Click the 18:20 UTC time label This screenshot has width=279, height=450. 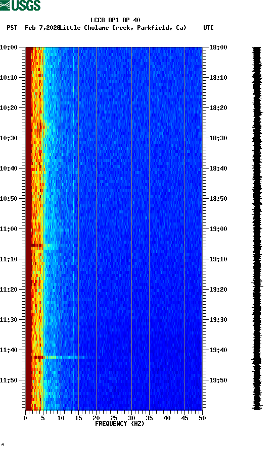pyautogui.click(x=218, y=108)
